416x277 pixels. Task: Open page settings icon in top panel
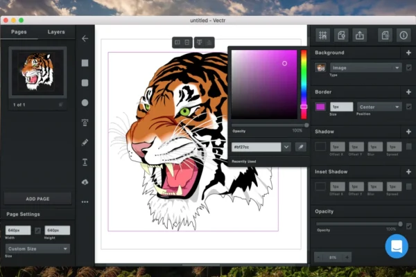pyautogui.click(x=341, y=35)
